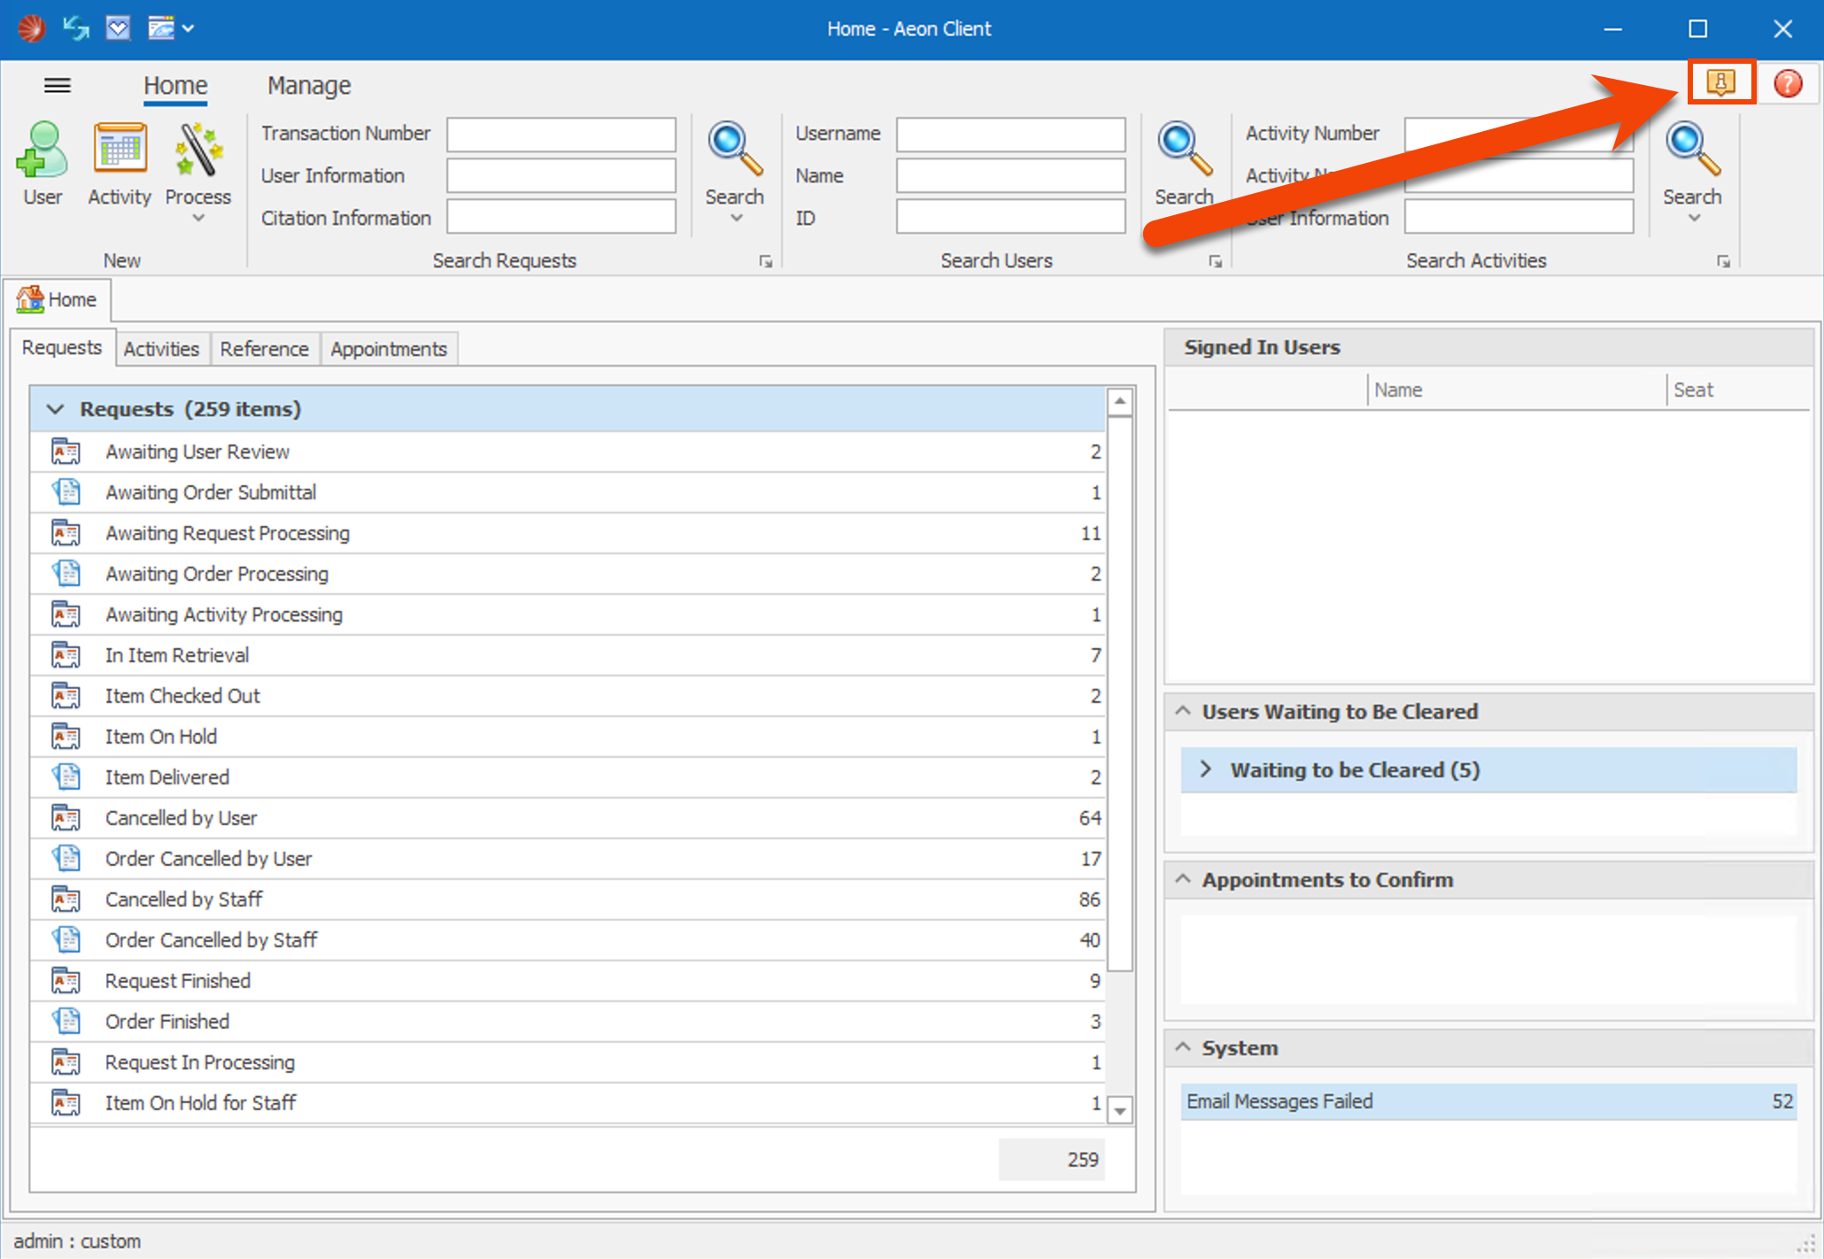The height and width of the screenshot is (1259, 1824).
Task: Collapse the Appointments to Confirm panel
Action: pos(1183,879)
